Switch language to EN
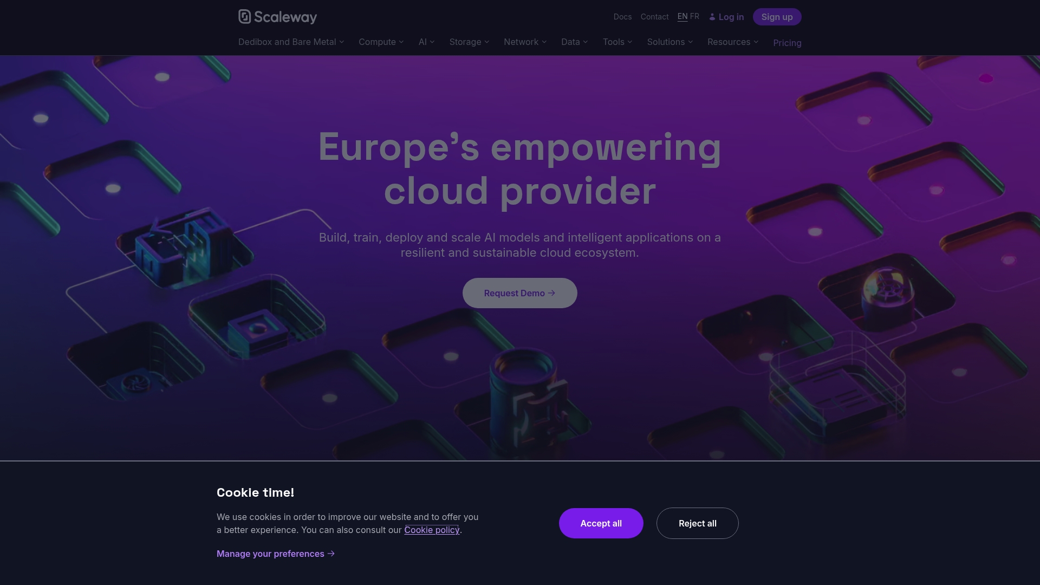The width and height of the screenshot is (1040, 585). coord(682,16)
